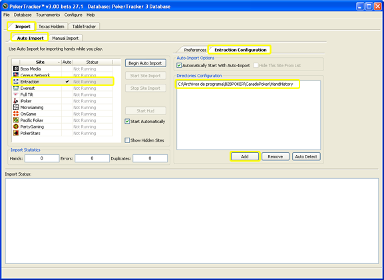This screenshot has width=384, height=280.
Task: Sort the list by the Site column header
Action: 40,62
